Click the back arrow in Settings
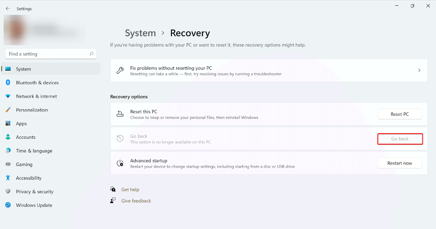 click(x=8, y=8)
